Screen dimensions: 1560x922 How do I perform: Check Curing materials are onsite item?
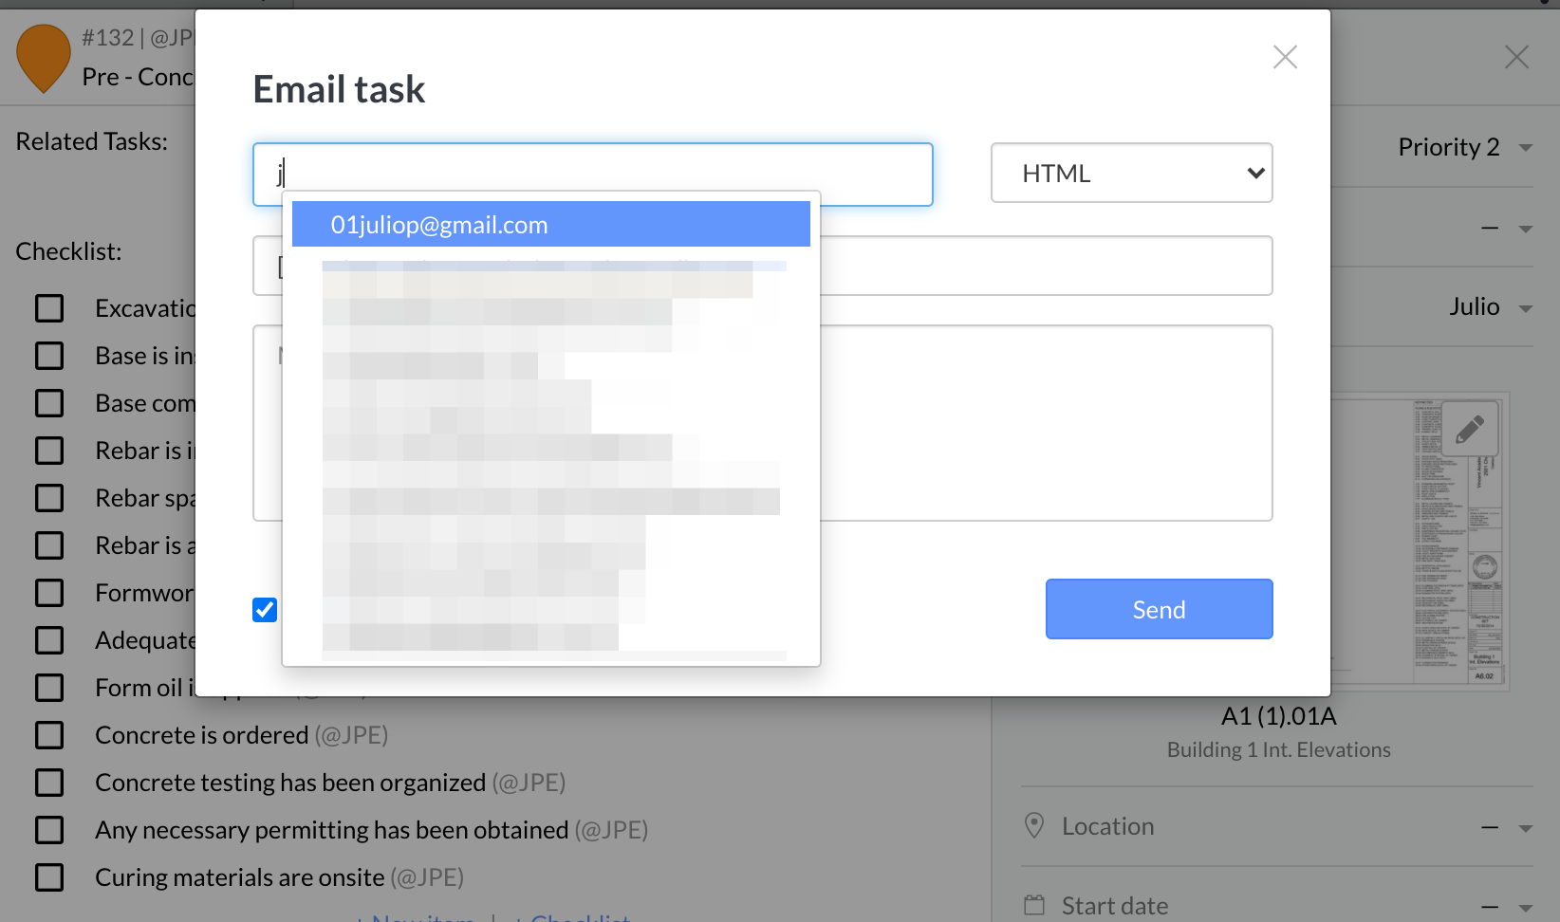49,877
